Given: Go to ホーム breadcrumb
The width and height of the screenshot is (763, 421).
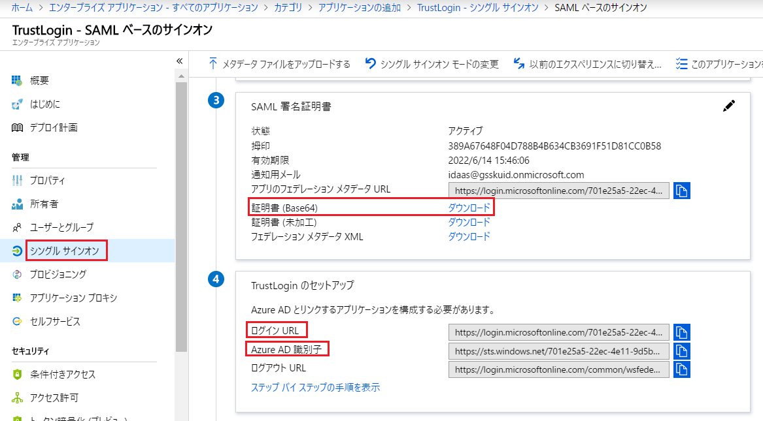Looking at the screenshot, I should [22, 8].
